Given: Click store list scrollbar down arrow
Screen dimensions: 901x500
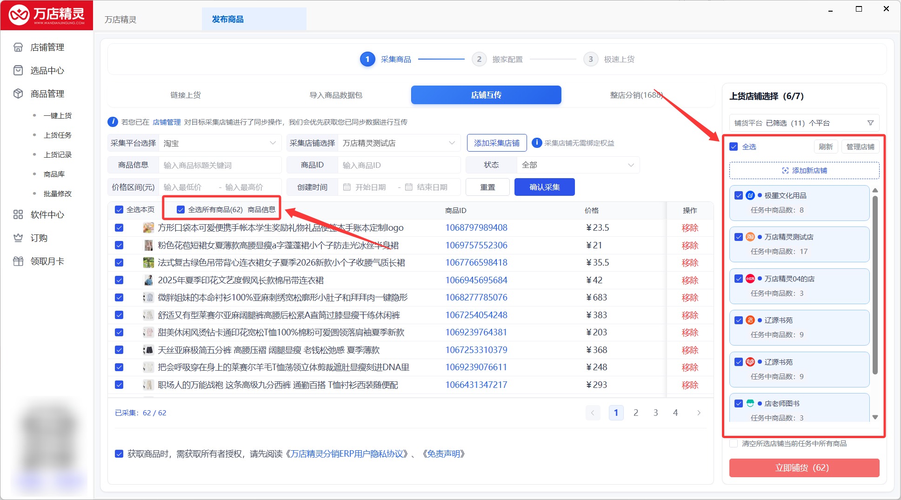Looking at the screenshot, I should coord(875,417).
